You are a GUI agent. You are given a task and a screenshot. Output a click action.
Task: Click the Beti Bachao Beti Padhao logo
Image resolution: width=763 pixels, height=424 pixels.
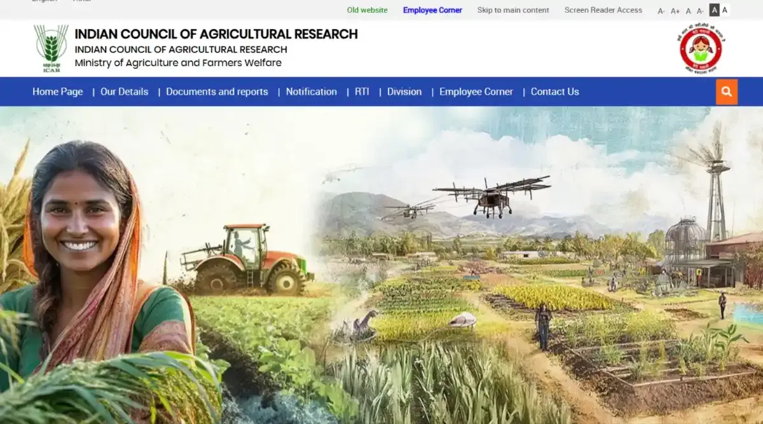pos(700,49)
